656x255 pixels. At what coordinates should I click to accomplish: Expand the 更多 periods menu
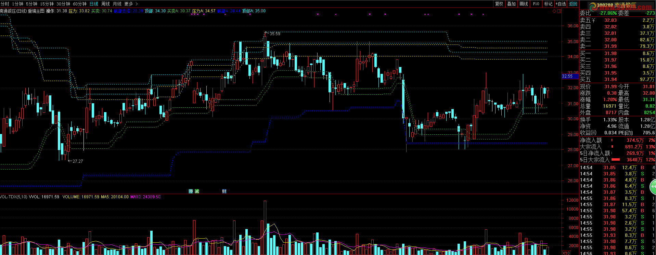tap(131, 4)
